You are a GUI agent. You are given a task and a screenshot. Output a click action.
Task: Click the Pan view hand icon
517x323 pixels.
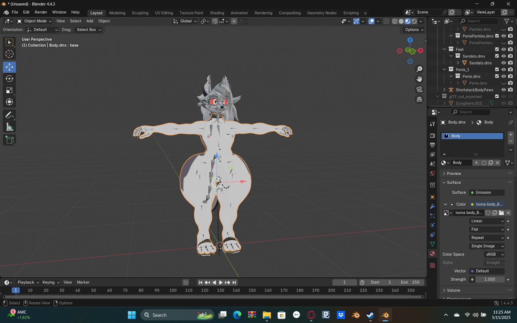tap(419, 79)
